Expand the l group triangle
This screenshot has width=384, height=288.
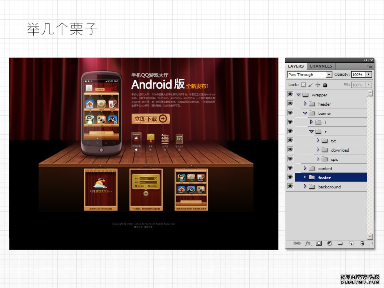(x=311, y=122)
